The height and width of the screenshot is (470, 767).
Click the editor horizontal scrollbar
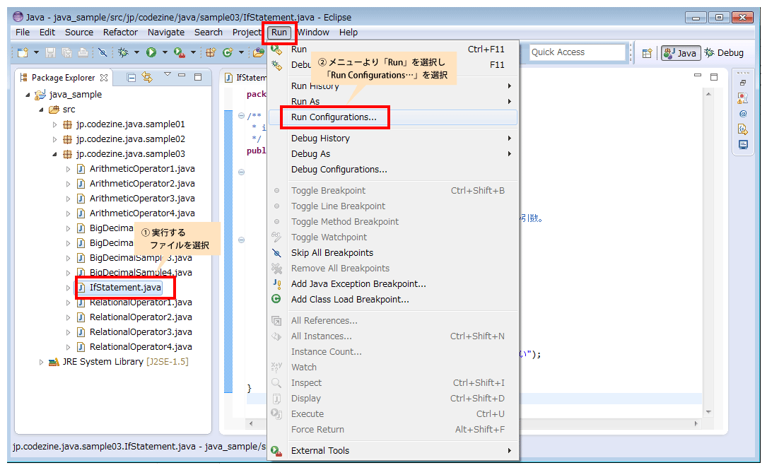coord(474,423)
